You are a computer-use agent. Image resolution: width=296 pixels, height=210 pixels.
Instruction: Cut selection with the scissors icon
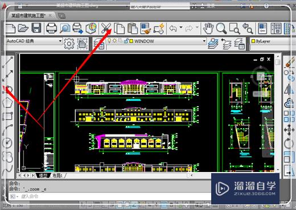(x=106, y=28)
